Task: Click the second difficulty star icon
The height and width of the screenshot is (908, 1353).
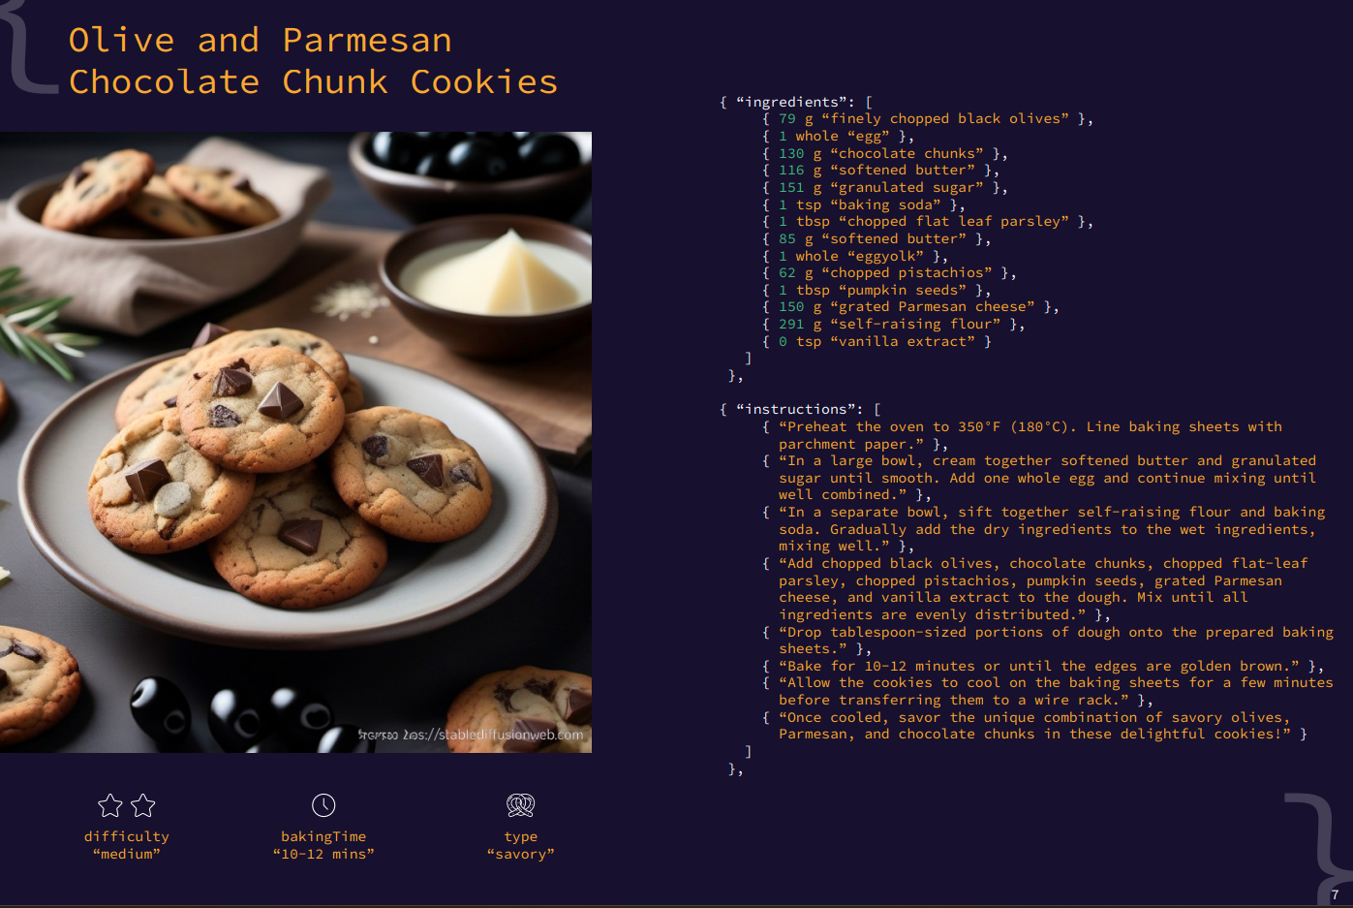Action: tap(143, 805)
